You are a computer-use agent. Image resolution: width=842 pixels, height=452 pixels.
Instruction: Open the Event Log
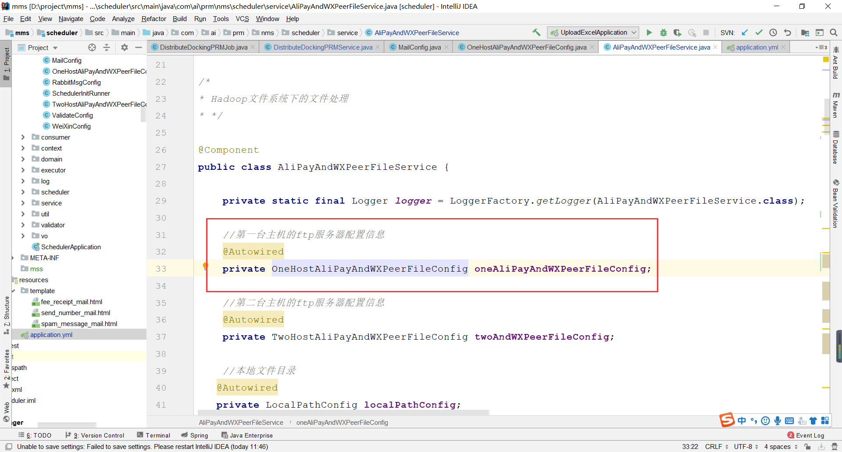pyautogui.click(x=806, y=435)
